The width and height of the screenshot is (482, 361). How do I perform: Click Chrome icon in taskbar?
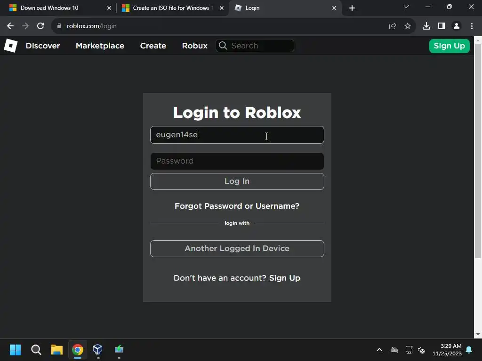coord(78,350)
